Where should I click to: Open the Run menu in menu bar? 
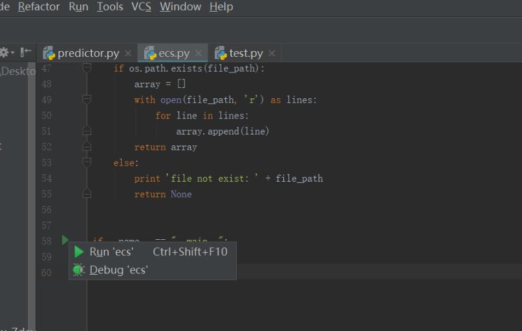pos(78,7)
